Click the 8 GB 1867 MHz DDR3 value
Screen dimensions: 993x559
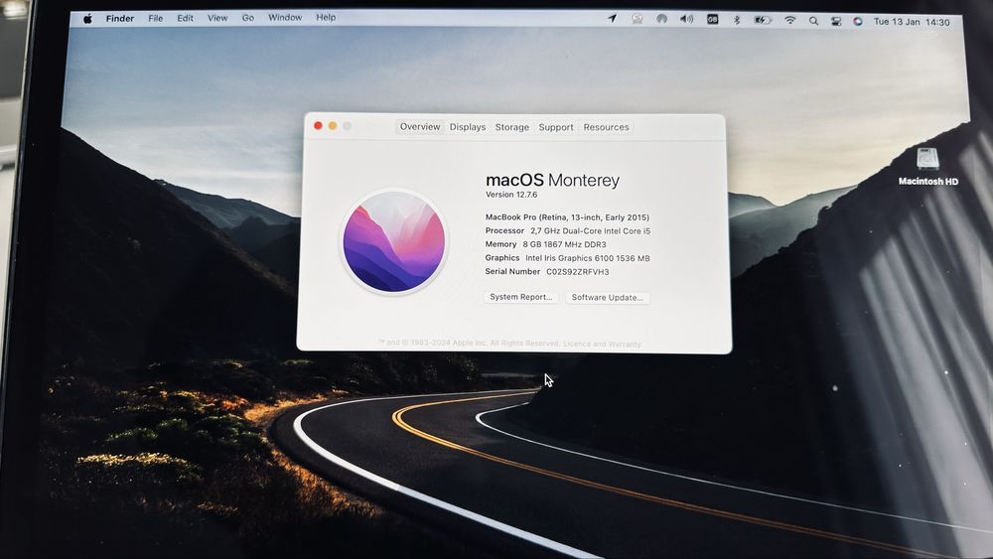point(564,244)
